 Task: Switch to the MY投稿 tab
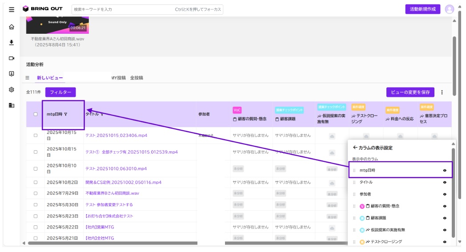[119, 78]
